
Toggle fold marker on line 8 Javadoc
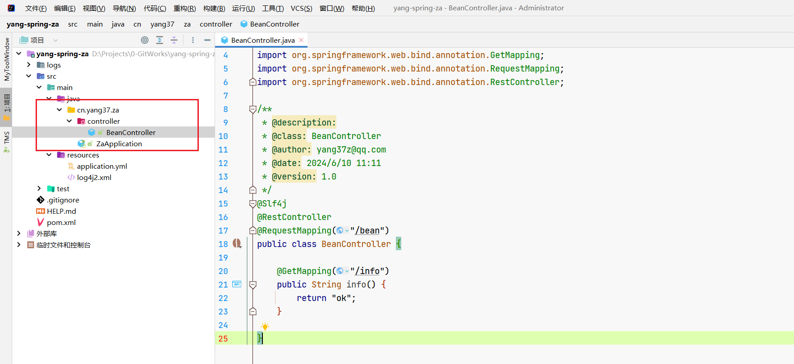click(253, 109)
